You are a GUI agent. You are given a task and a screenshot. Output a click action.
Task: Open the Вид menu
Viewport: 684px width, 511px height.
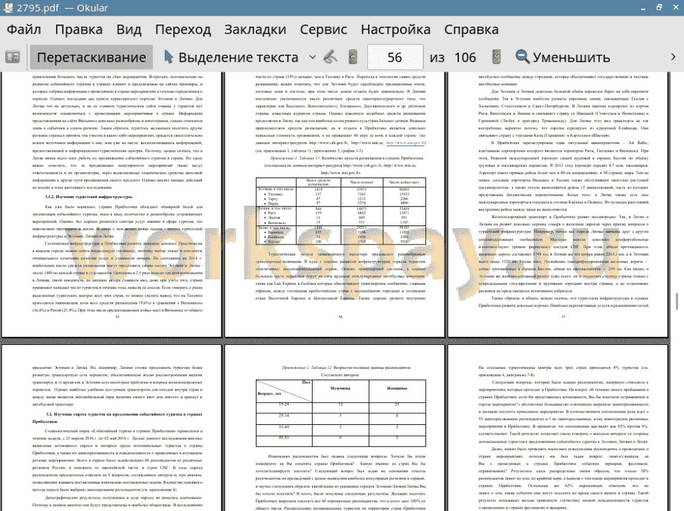[x=129, y=29]
